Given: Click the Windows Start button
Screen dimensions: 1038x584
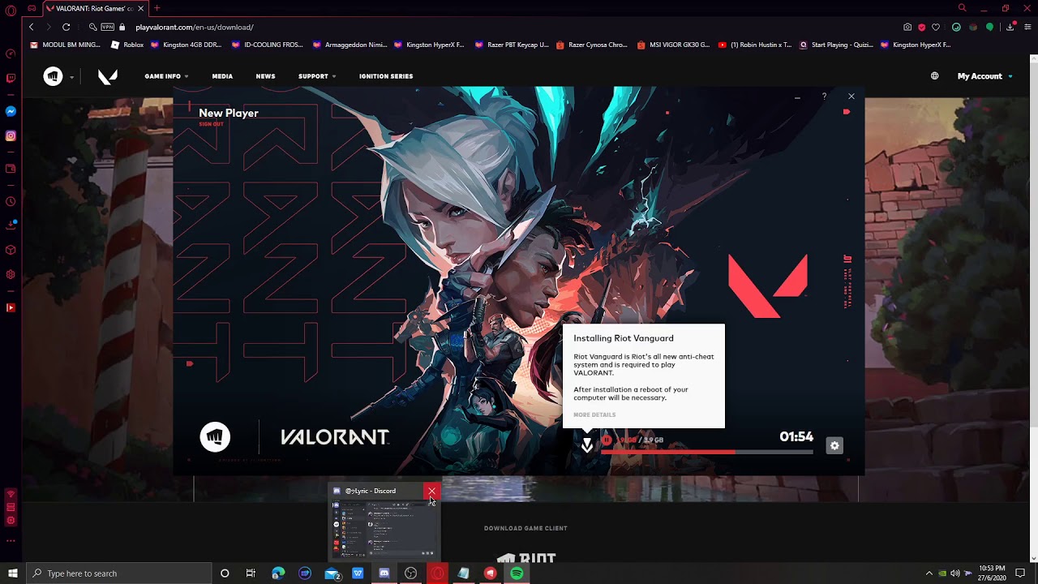Looking at the screenshot, I should [13, 573].
